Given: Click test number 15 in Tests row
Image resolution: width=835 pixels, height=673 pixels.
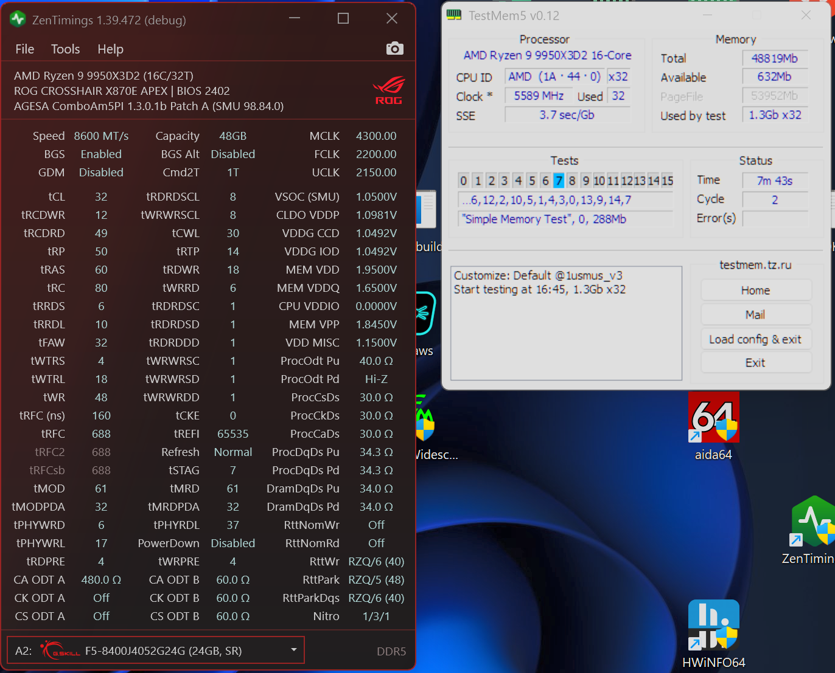Looking at the screenshot, I should pos(668,181).
